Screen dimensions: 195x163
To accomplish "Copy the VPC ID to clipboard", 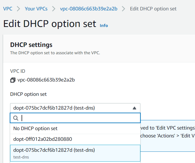I will click(x=13, y=80).
